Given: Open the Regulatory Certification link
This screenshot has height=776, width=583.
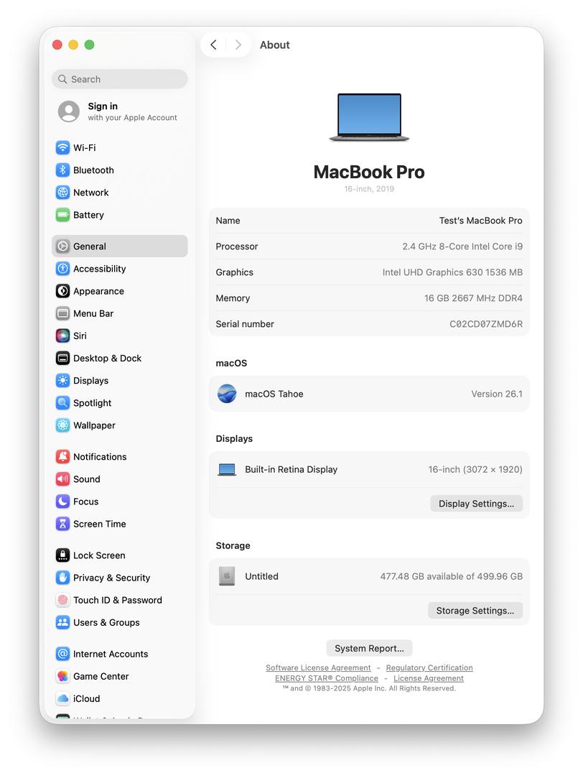Looking at the screenshot, I should [x=429, y=668].
